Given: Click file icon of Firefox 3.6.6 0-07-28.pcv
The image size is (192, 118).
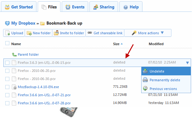Looking at the screenshot, I should point(14,103).
